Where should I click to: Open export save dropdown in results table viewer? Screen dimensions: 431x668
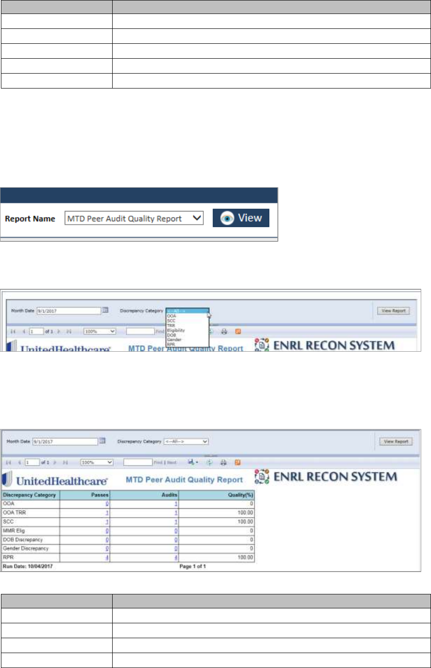(193, 462)
